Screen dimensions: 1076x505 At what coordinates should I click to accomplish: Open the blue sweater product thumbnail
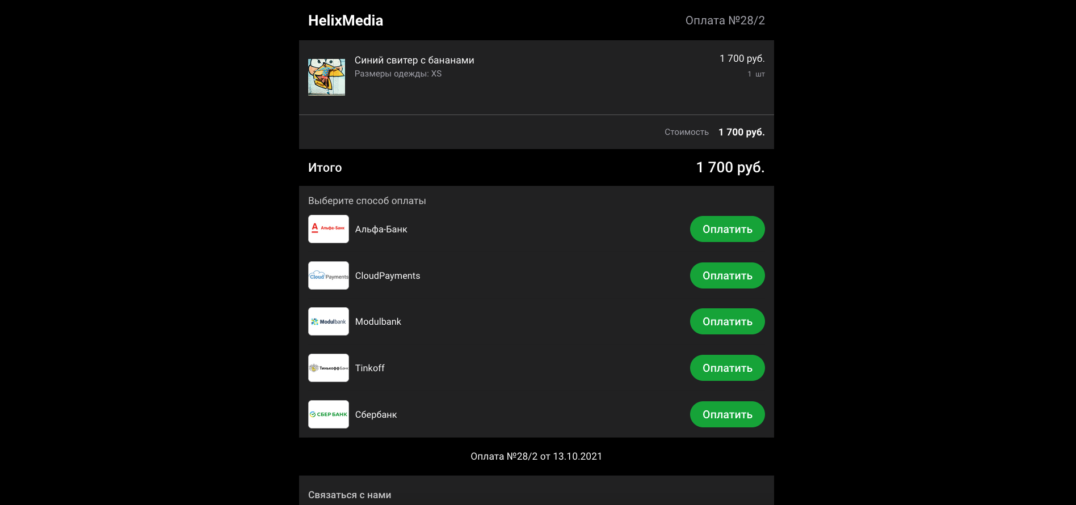pyautogui.click(x=326, y=77)
